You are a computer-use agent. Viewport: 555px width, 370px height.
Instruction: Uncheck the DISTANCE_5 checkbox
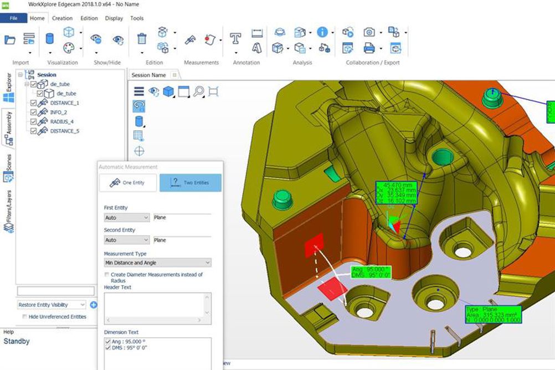click(x=34, y=131)
